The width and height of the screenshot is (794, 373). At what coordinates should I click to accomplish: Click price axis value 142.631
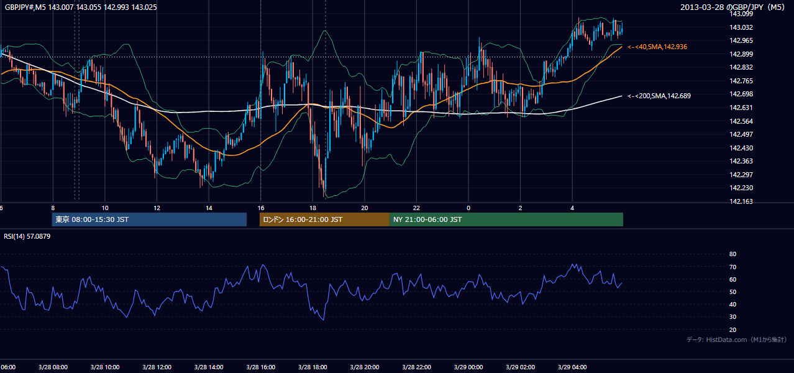point(741,108)
